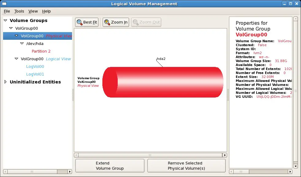
Task: Collapse the Volume Groups tree node
Action: tap(5, 20)
